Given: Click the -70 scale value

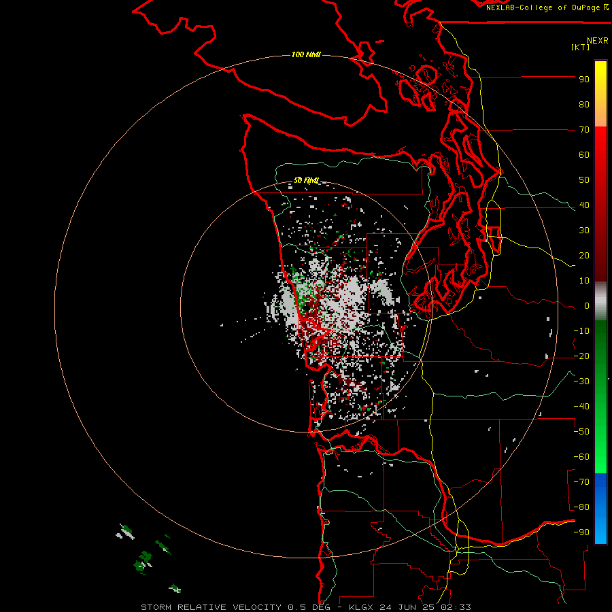Looking at the screenshot, I should 581,482.
